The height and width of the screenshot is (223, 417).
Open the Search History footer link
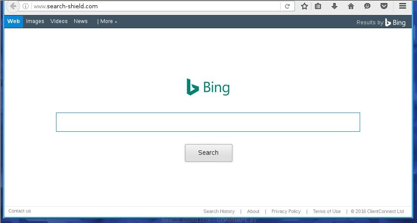219,211
